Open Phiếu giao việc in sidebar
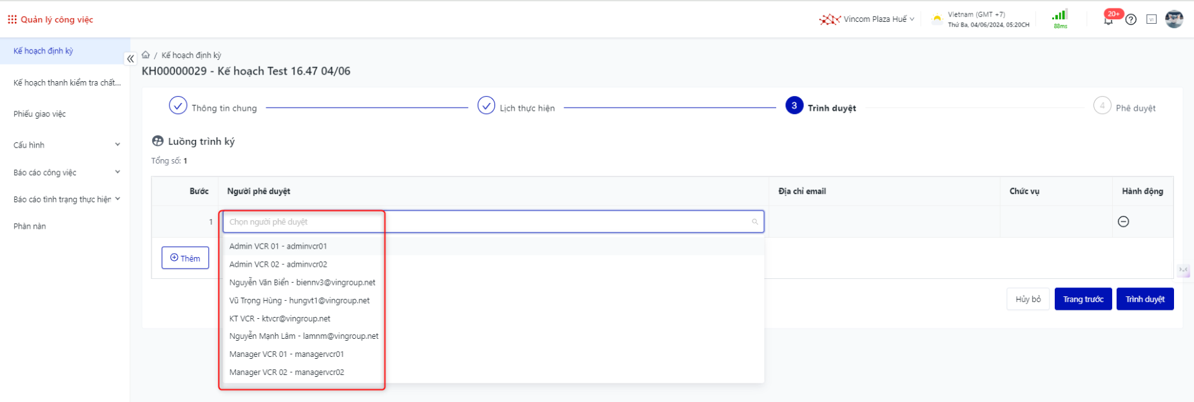1194x402 pixels. (x=40, y=114)
